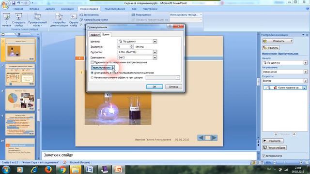Click Звукозапись narration recording
Image resolution: width=310 pixels, height=174 pixels.
click(x=89, y=15)
